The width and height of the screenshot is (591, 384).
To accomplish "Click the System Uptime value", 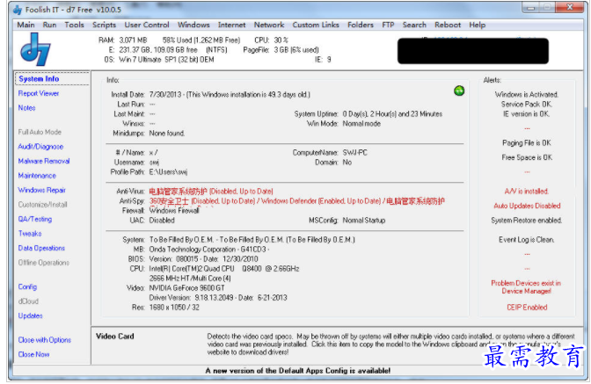I will pyautogui.click(x=392, y=113).
